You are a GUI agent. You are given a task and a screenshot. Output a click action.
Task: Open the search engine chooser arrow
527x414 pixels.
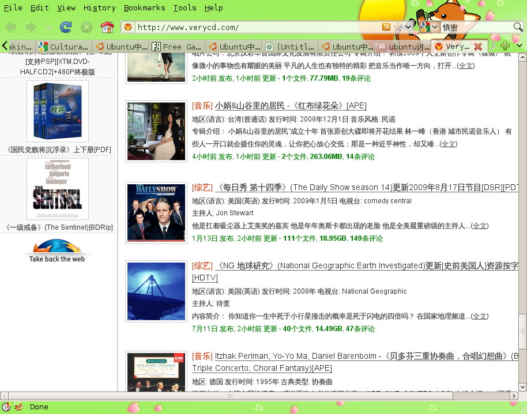point(435,27)
